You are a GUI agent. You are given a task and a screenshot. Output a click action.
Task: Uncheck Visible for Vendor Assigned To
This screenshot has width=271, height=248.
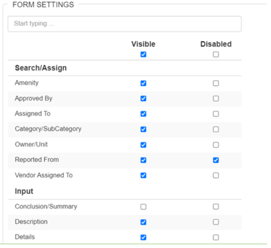(x=143, y=175)
